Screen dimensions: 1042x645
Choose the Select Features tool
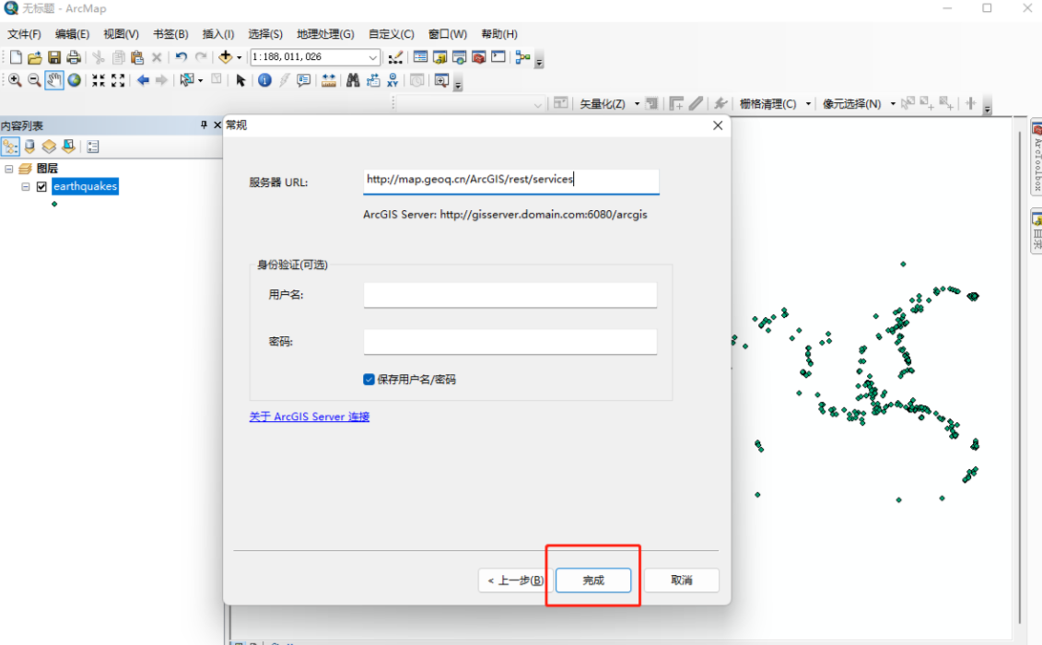pyautogui.click(x=187, y=80)
